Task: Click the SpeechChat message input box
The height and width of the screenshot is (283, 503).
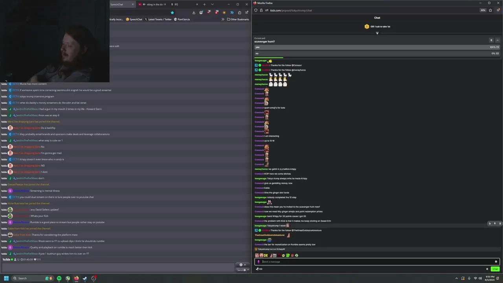Action: point(118,267)
